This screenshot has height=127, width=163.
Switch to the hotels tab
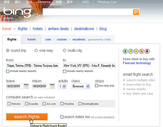(32, 39)
